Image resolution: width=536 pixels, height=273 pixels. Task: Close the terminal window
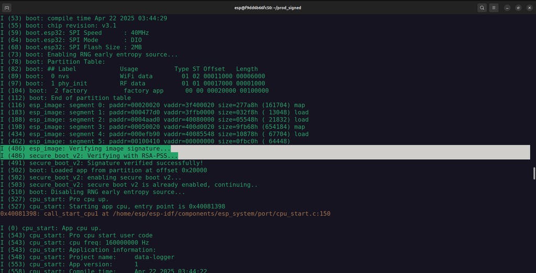[x=529, y=7]
